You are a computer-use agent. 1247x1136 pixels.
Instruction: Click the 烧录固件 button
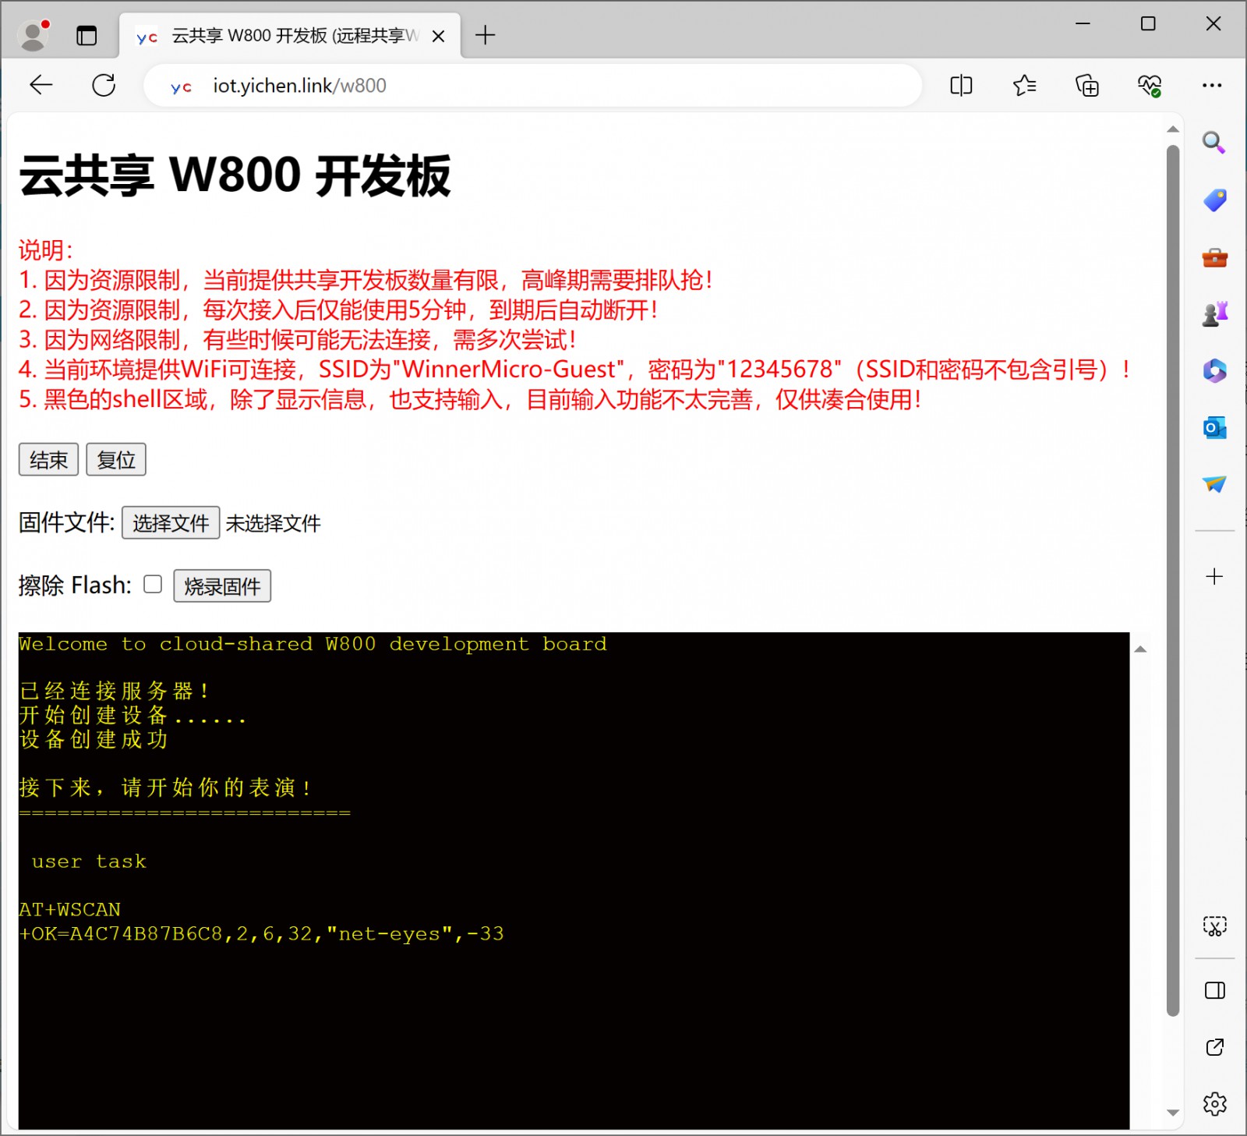(x=222, y=586)
